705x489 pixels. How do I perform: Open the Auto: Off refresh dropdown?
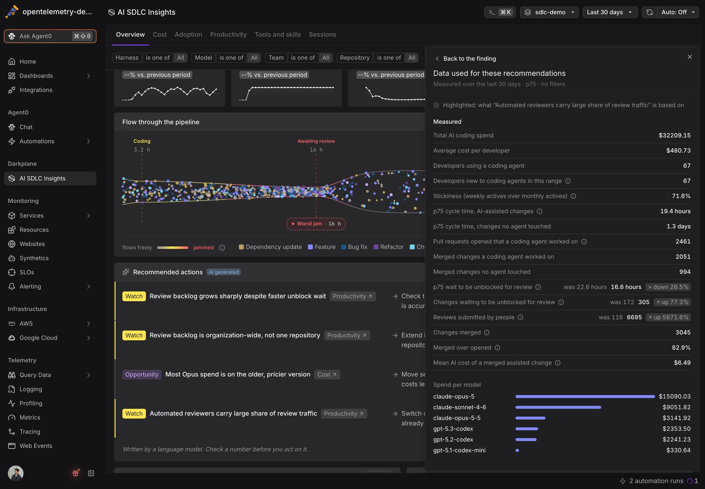click(x=678, y=12)
